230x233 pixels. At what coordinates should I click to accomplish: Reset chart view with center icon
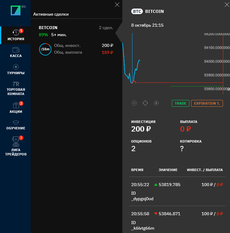145,103
